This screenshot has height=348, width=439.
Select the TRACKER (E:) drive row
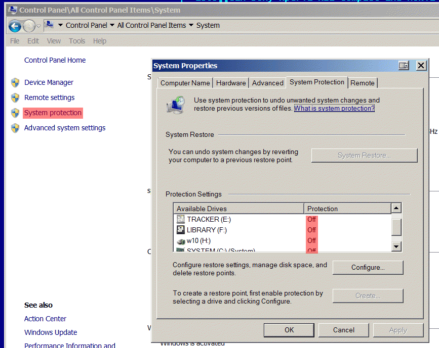(282, 220)
